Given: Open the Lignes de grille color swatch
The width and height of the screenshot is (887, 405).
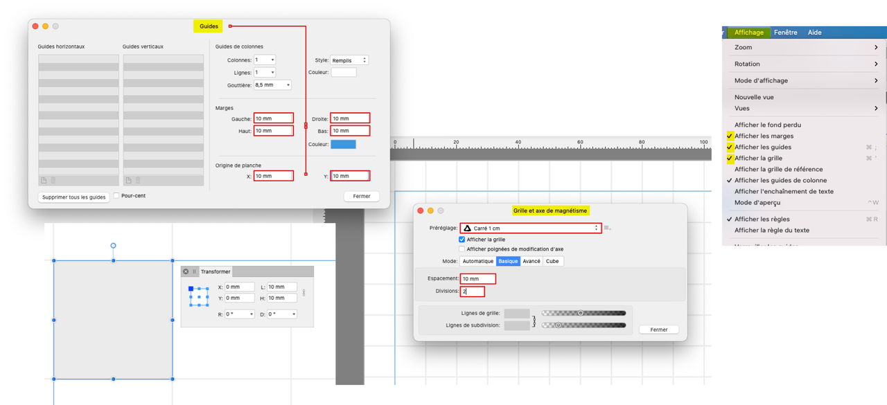Looking at the screenshot, I should pyautogui.click(x=517, y=314).
